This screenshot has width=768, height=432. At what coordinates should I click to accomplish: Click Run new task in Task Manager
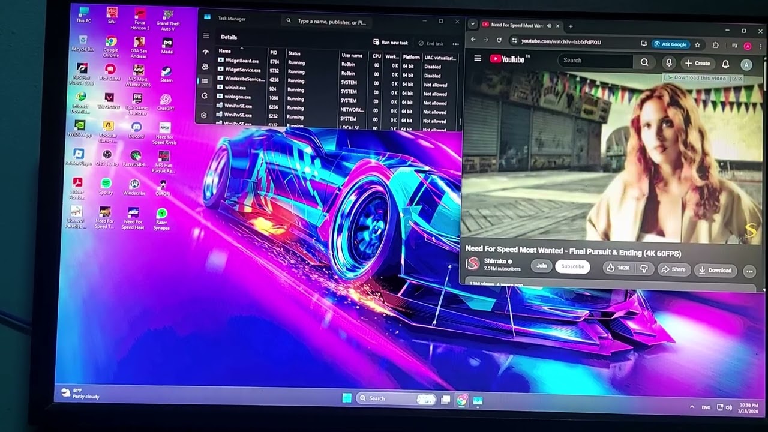click(x=391, y=43)
